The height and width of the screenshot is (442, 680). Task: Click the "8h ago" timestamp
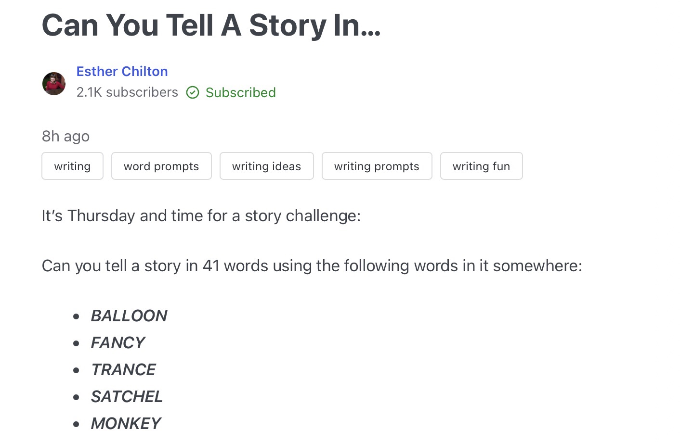pyautogui.click(x=65, y=136)
